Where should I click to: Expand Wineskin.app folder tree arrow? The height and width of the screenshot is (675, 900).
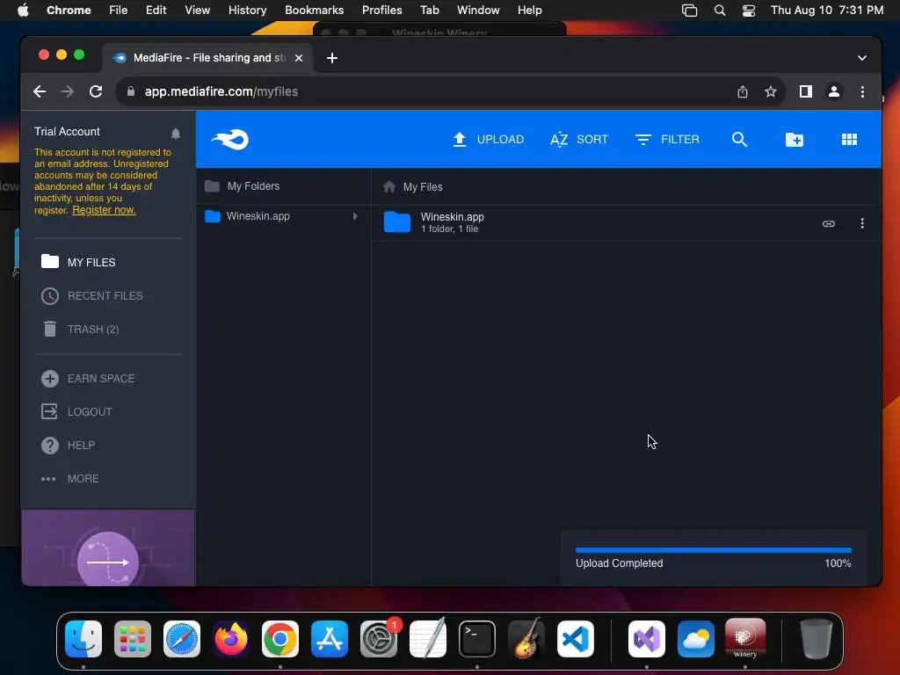coord(355,216)
